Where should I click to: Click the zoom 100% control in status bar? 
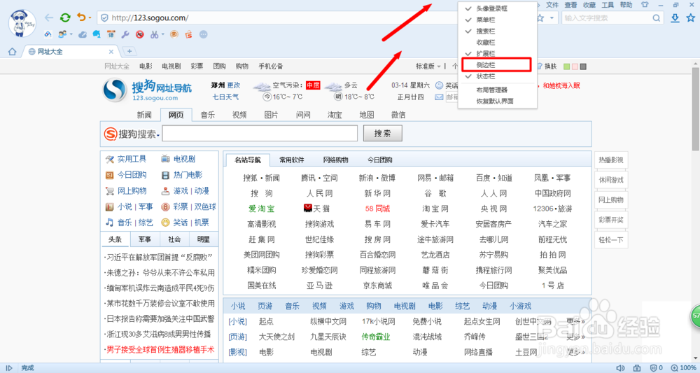(x=683, y=368)
